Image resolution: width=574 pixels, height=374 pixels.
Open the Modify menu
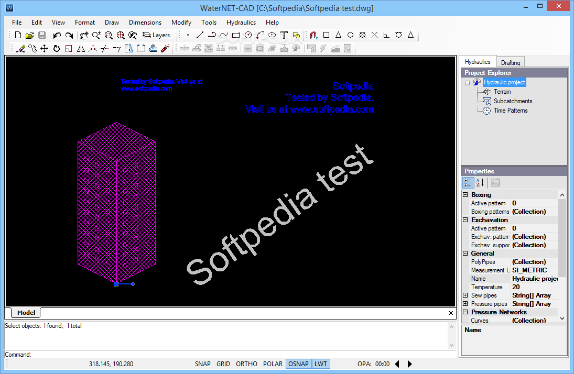click(181, 23)
